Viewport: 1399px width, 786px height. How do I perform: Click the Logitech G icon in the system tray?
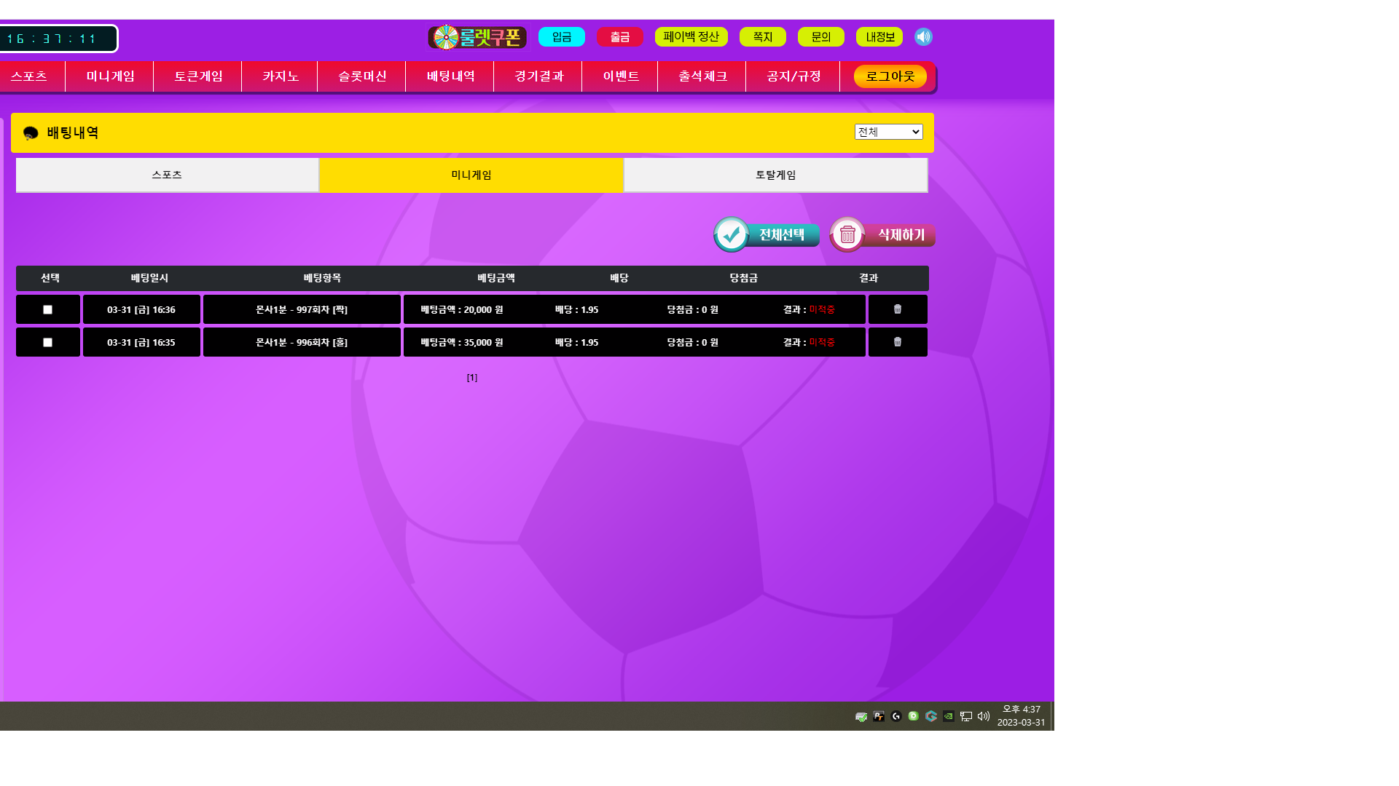[896, 716]
